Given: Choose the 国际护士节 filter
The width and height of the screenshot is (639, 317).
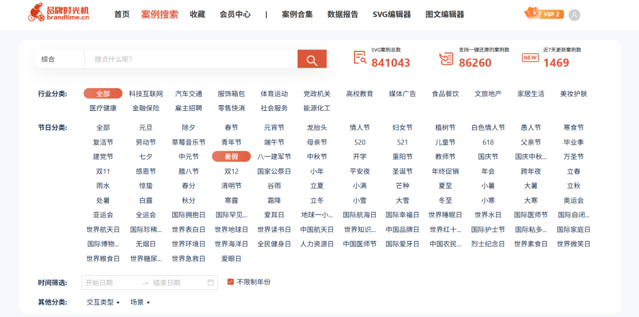Looking at the screenshot, I should 488,229.
